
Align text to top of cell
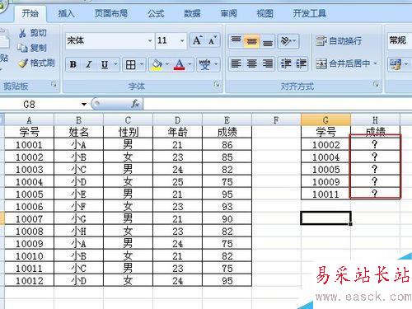[x=236, y=41]
